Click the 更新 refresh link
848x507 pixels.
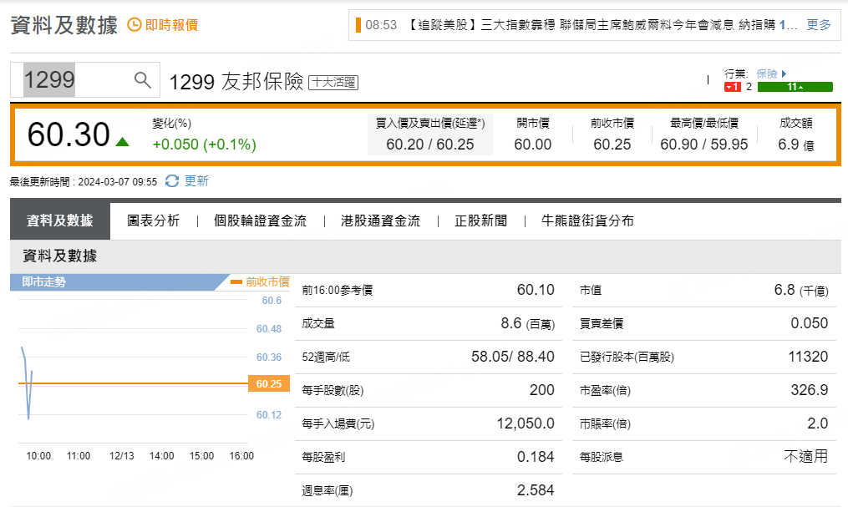click(196, 181)
